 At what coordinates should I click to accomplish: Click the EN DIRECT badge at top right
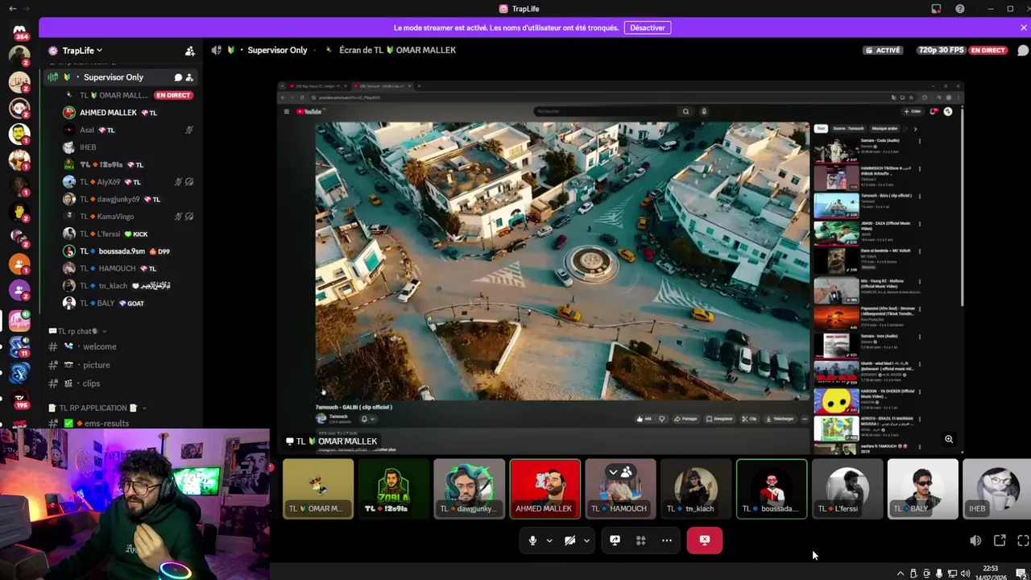988,50
